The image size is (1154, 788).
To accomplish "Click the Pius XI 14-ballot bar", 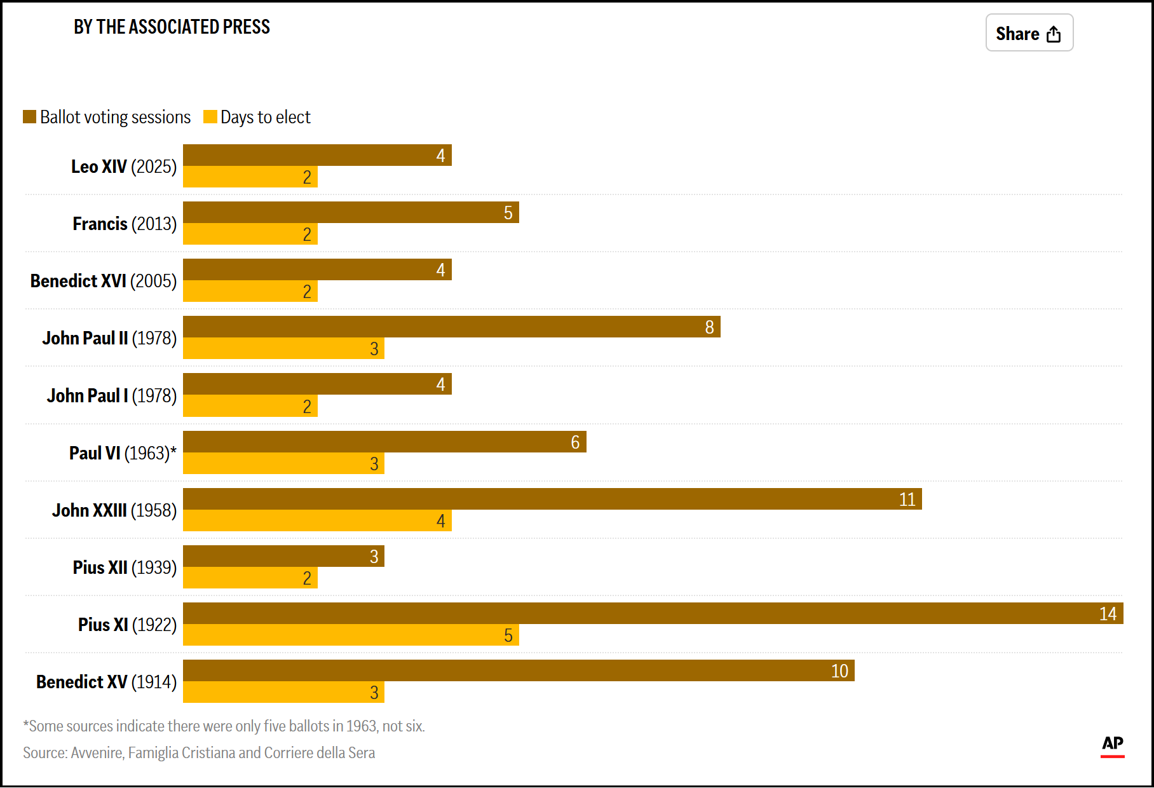I will (x=653, y=613).
